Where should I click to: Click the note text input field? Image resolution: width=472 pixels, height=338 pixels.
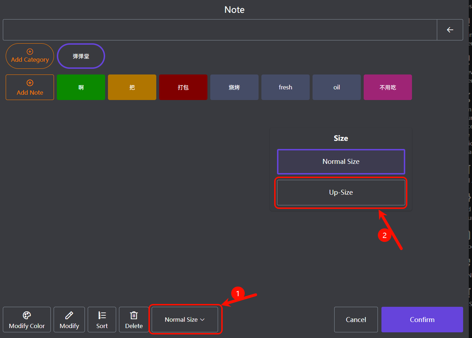219,30
